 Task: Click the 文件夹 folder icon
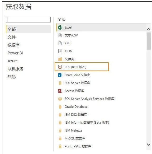[60, 59]
